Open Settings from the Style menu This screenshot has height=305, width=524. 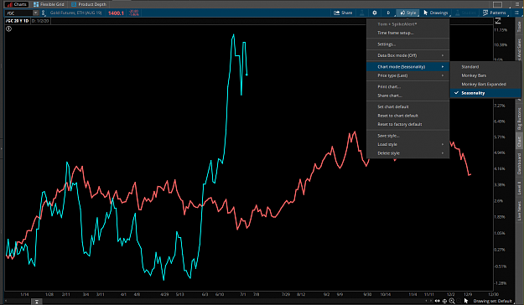click(x=407, y=44)
